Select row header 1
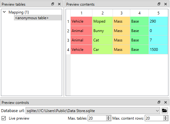This screenshot has width=170, height=124. (68, 21)
